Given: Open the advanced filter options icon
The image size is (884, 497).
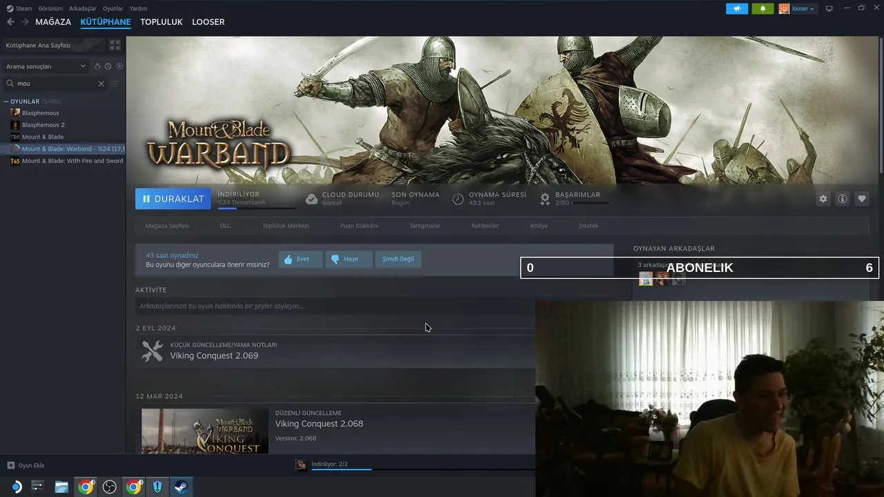Looking at the screenshot, I should [115, 84].
